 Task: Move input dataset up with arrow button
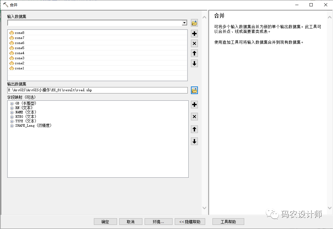point(194,54)
